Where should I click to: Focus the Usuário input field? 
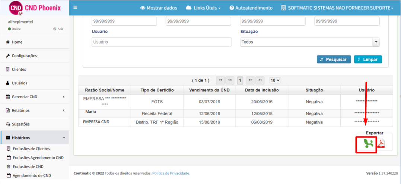tap(161, 42)
